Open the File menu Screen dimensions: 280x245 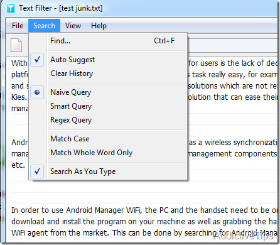point(18,26)
